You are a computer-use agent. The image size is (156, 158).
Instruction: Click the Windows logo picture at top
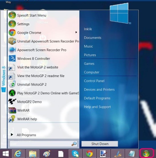coord(119,14)
